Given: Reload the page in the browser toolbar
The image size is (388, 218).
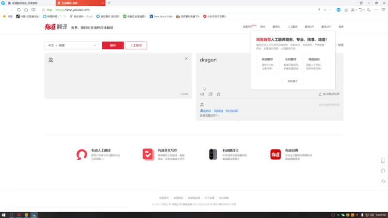Looking at the screenshot, I should click(x=19, y=10).
